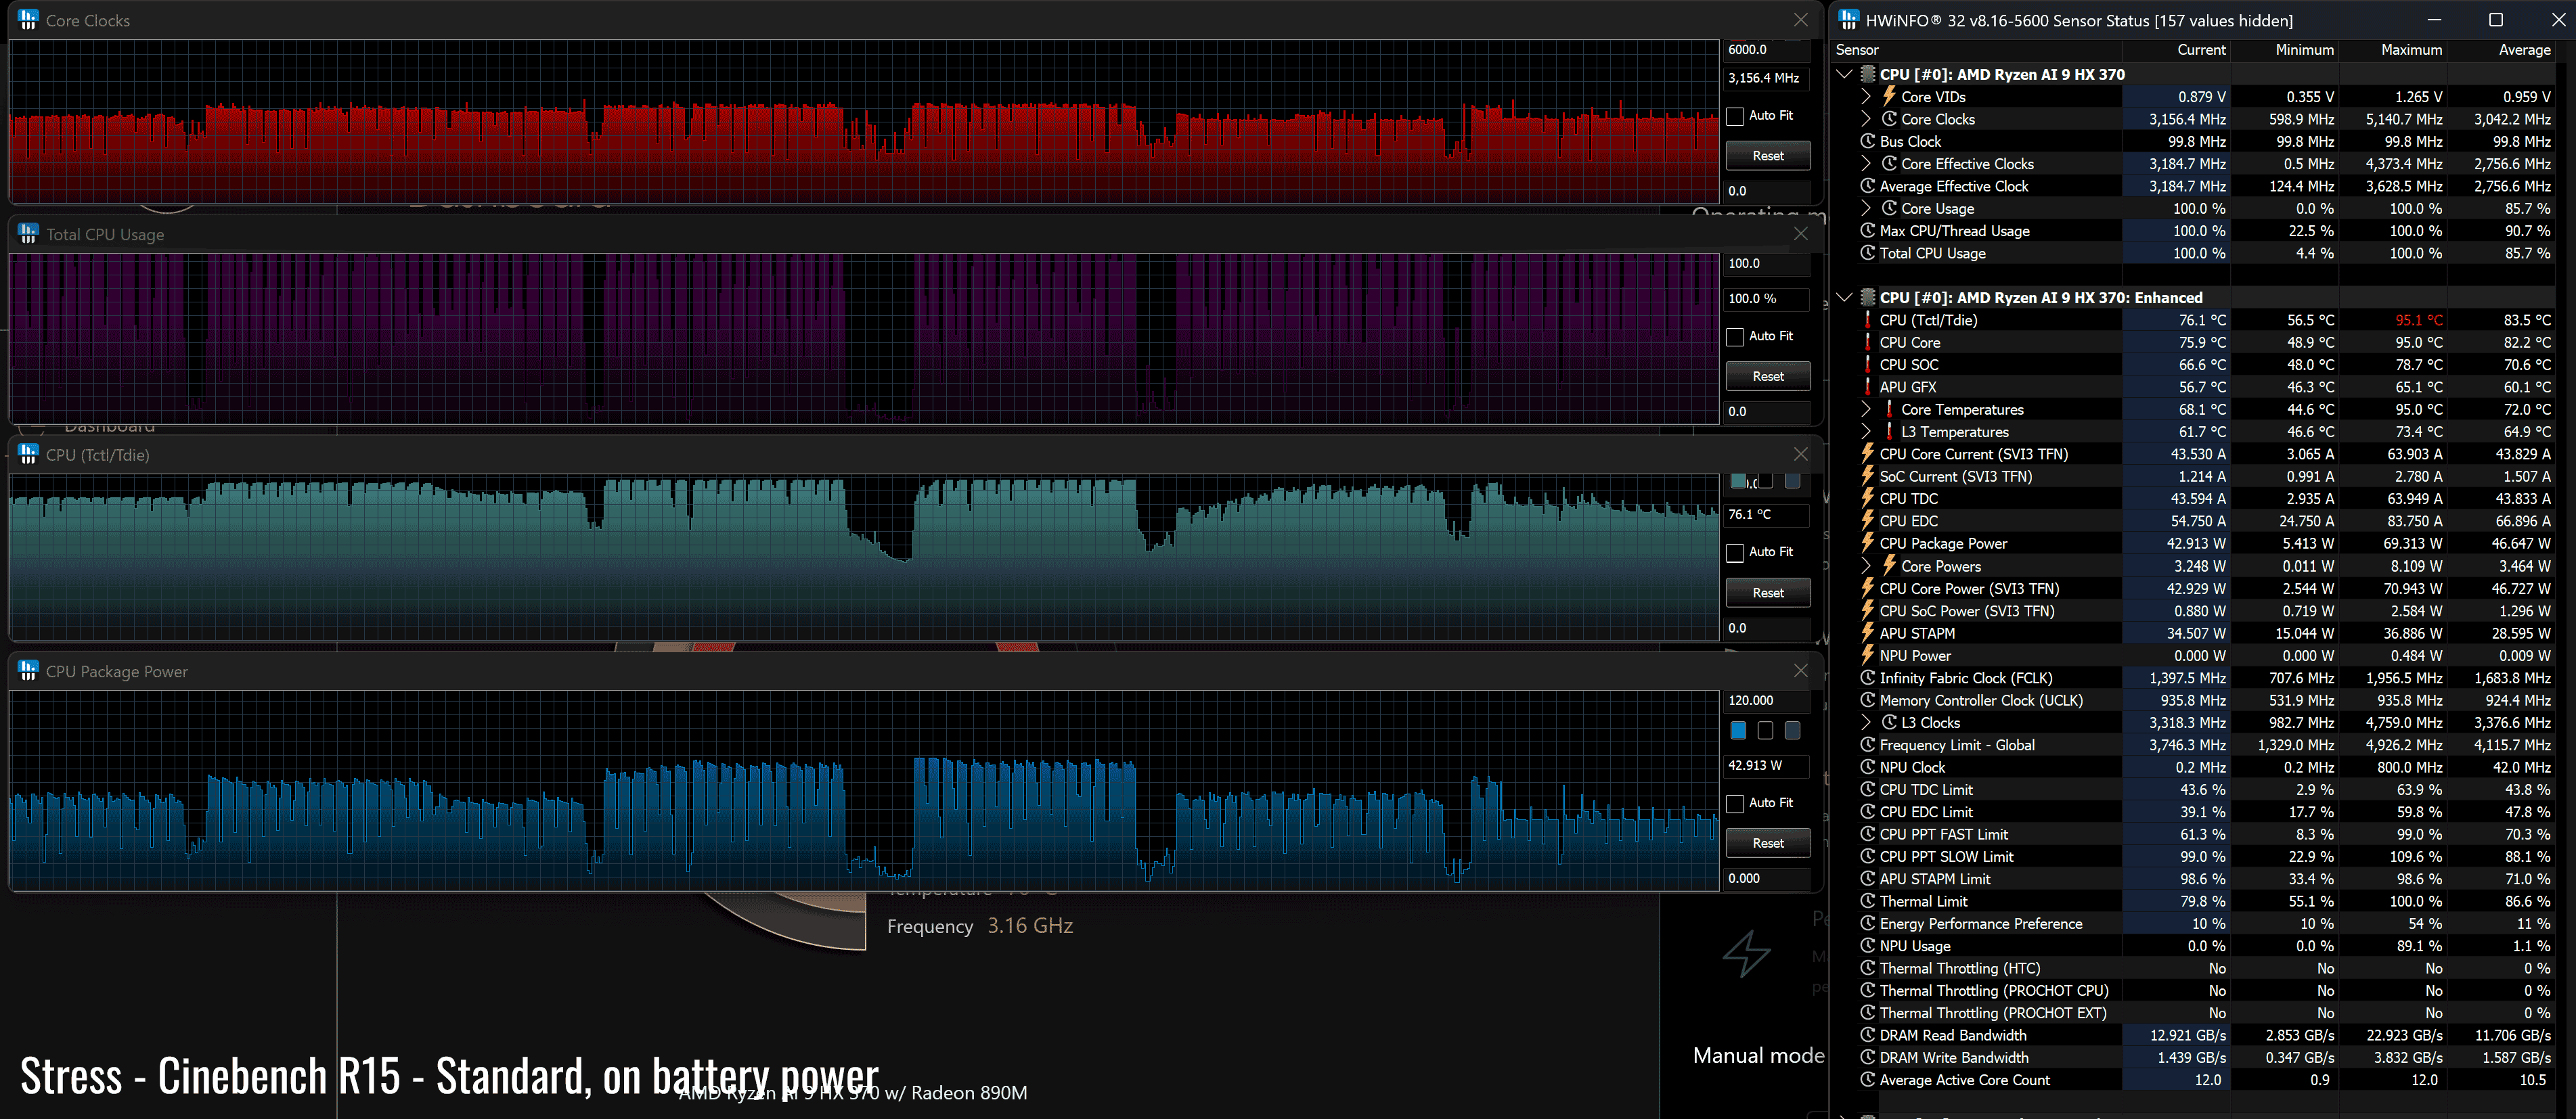Click the thermometer icon beside CPU (Tctl/Tdie) row

pyautogui.click(x=1867, y=320)
